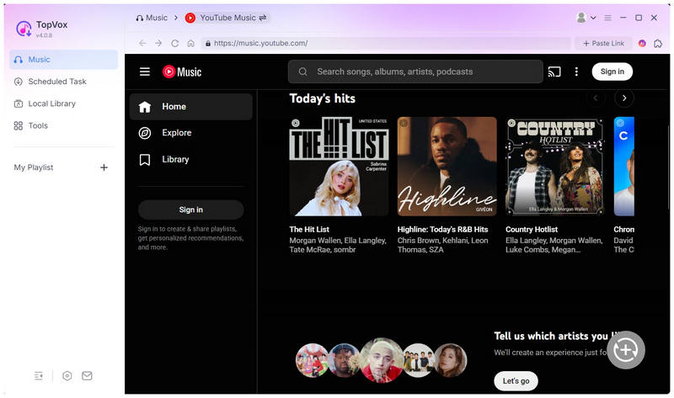The height and width of the screenshot is (398, 674).
Task: Go back in the embedded browser
Action: (142, 44)
